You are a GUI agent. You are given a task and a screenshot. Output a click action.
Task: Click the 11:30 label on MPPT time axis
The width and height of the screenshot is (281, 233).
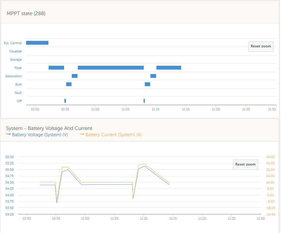tap(272, 110)
